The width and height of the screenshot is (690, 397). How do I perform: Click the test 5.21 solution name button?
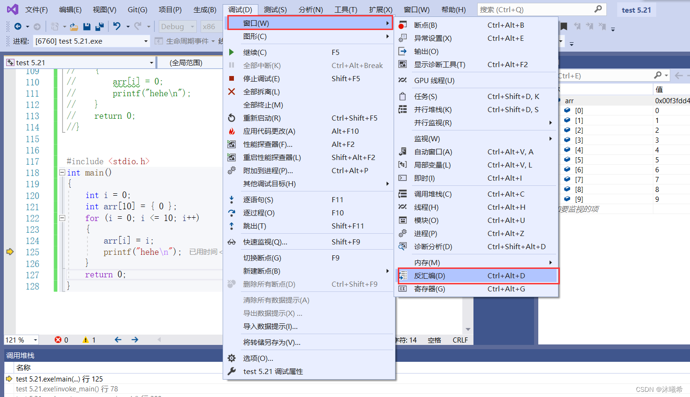click(x=636, y=10)
